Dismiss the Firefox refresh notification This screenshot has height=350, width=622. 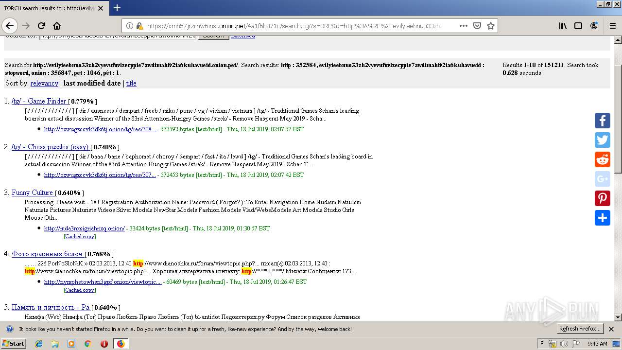(611, 329)
